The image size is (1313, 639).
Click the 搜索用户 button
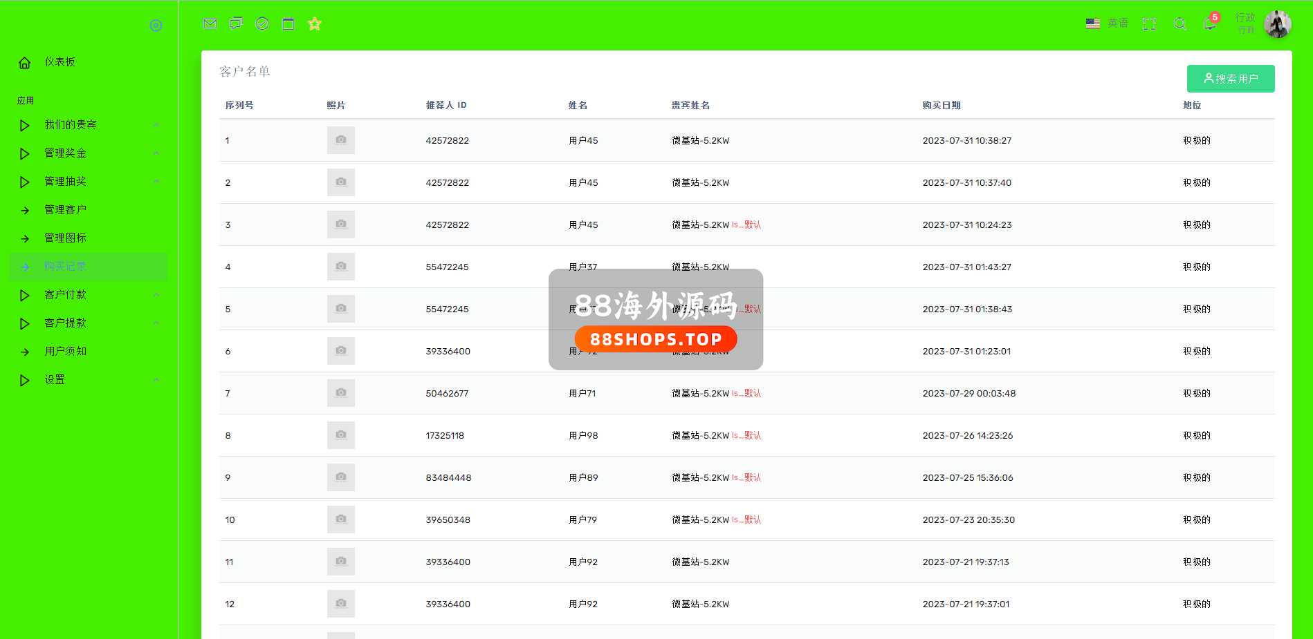(x=1230, y=79)
